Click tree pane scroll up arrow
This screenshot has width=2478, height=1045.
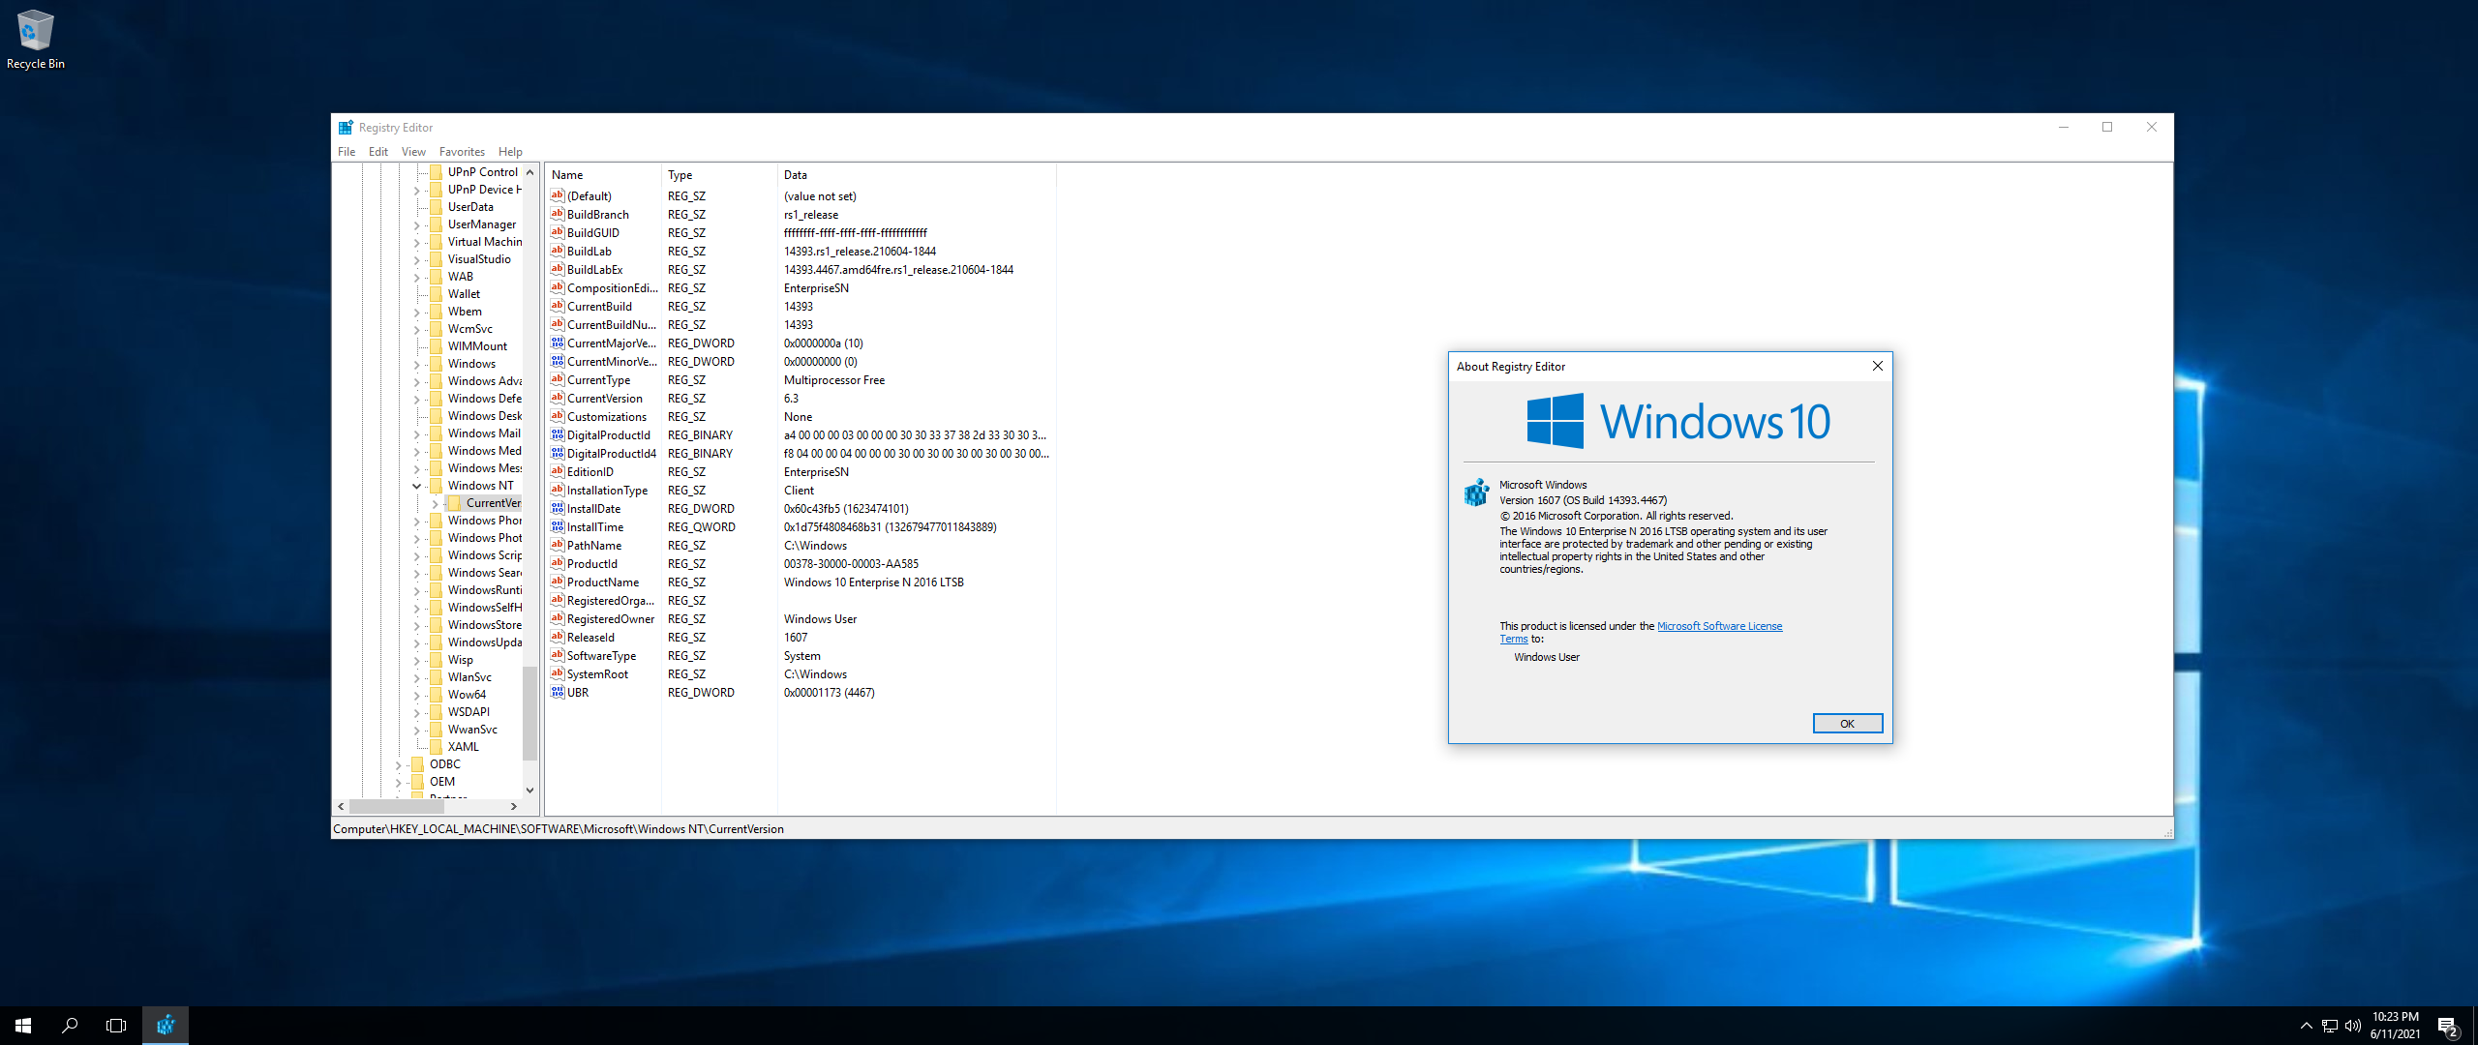coord(529,172)
